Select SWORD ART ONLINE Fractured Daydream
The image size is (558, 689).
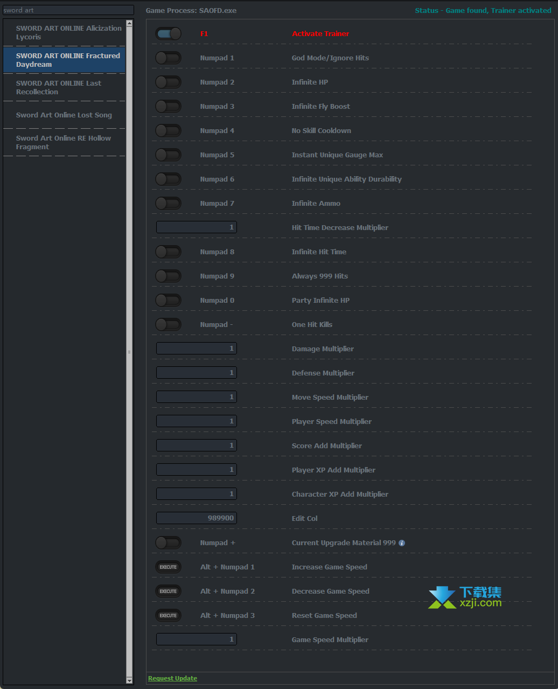(64, 60)
